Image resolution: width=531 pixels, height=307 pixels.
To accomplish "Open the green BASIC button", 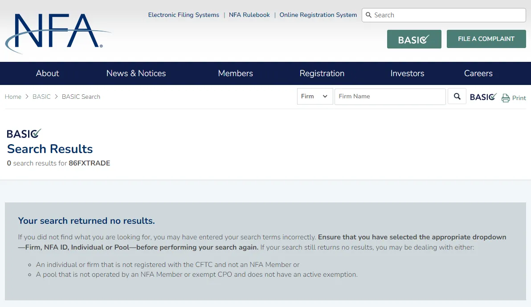I will [x=414, y=39].
